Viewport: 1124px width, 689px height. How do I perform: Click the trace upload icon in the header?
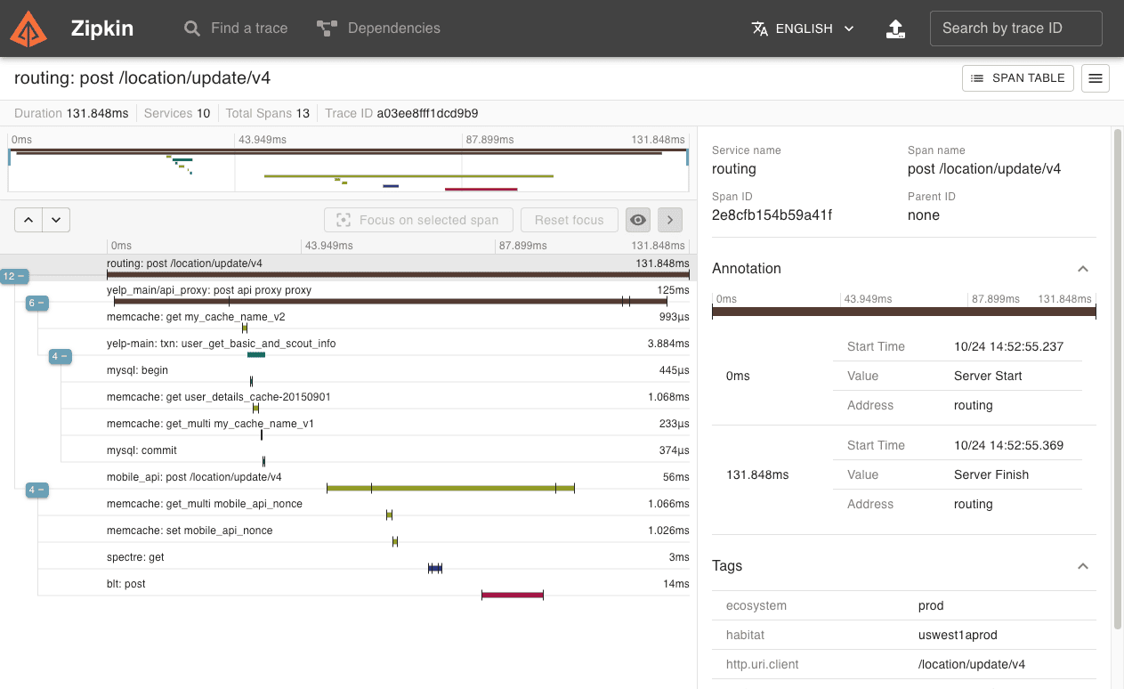click(x=895, y=28)
